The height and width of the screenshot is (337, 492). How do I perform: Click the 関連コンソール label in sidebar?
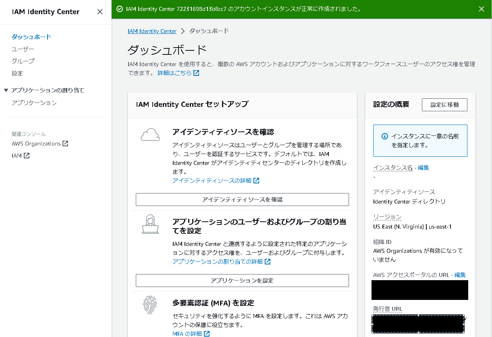point(29,134)
